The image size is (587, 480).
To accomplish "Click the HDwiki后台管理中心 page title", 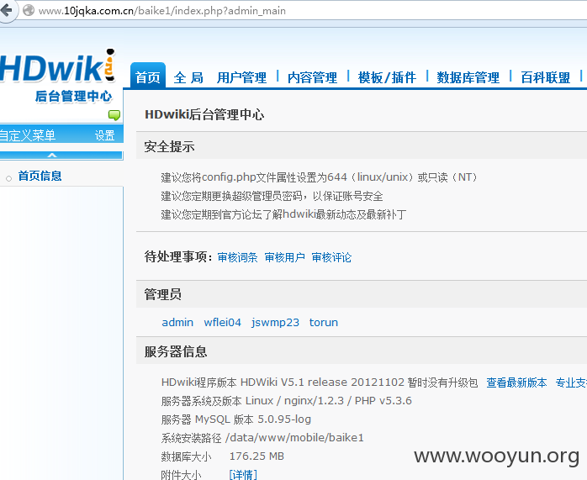I will (204, 114).
